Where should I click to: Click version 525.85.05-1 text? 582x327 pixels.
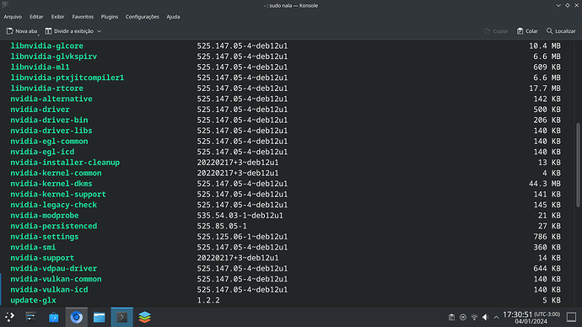[222, 226]
